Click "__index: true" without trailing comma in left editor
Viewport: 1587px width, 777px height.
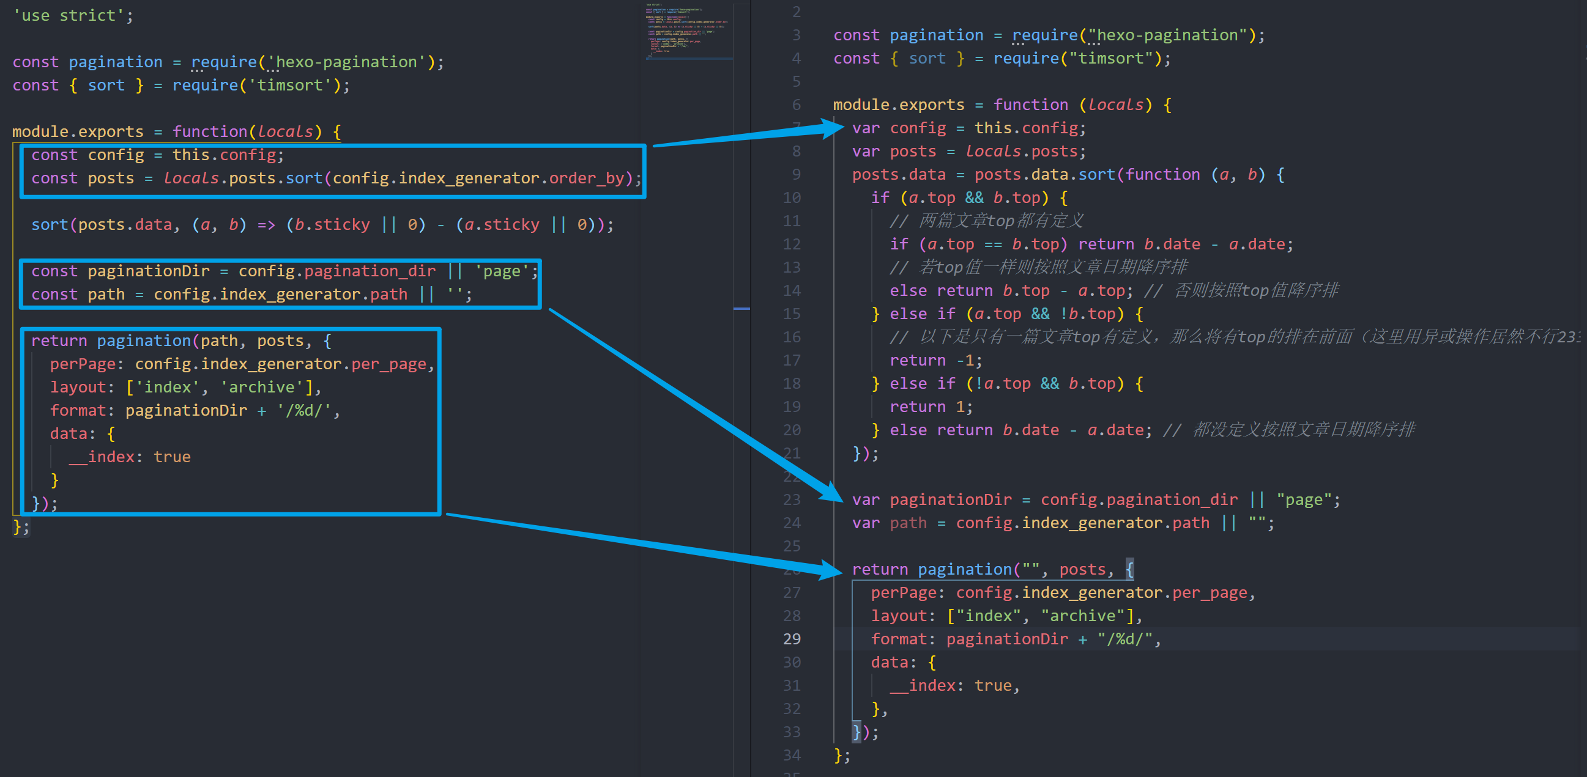coord(130,457)
